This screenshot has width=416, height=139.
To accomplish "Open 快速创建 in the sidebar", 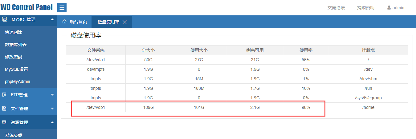I will [x=29, y=32].
